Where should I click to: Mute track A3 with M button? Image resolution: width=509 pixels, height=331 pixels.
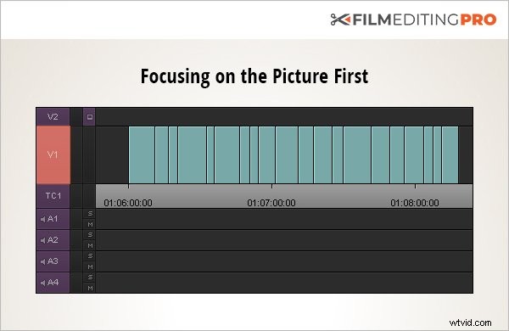(90, 266)
